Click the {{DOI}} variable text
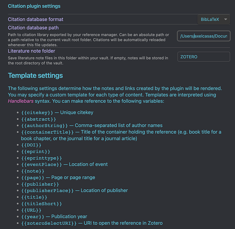Image resolution: width=235 pixels, height=229 pixels. point(31,145)
